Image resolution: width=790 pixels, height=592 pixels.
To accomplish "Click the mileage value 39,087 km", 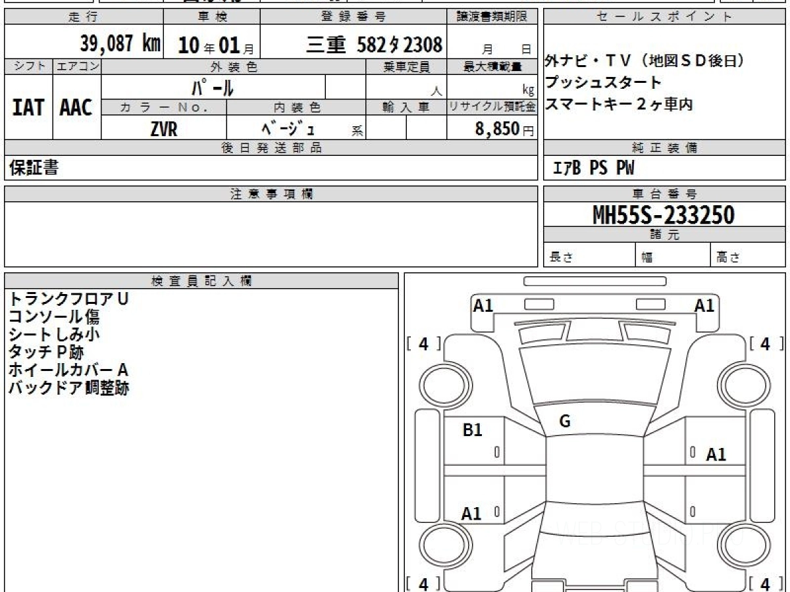I will pyautogui.click(x=120, y=44).
